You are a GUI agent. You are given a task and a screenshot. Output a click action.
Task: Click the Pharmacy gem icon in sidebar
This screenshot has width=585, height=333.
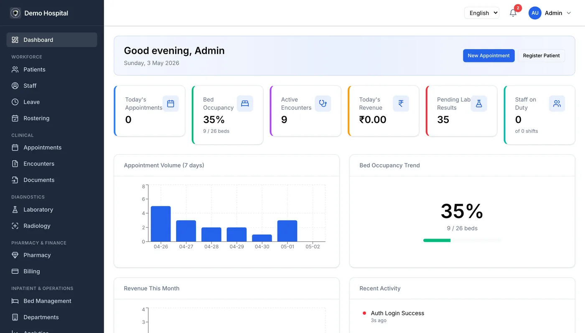coord(15,255)
